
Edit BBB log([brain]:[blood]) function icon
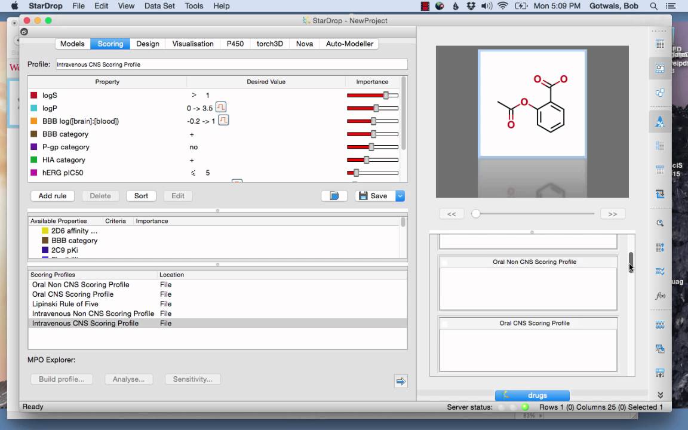(223, 120)
